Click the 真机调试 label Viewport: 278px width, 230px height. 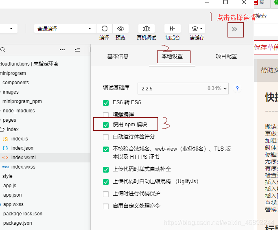[x=147, y=37]
